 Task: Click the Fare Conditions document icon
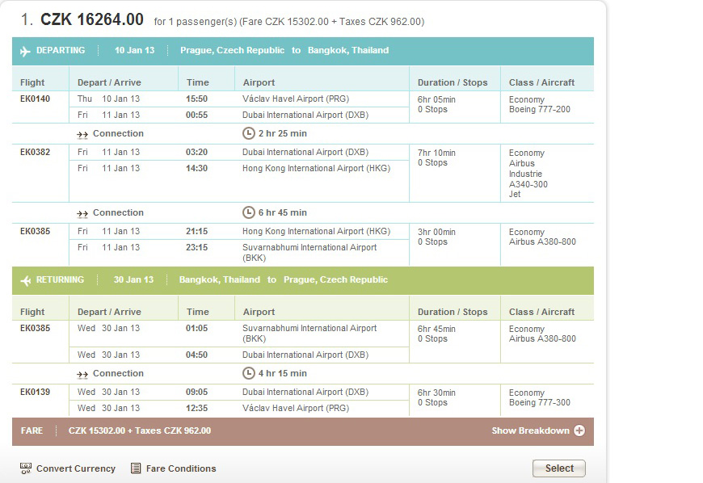[x=136, y=468]
